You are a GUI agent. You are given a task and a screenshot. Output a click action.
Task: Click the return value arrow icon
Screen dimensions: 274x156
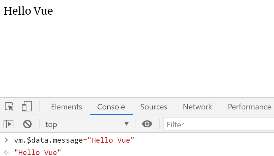click(x=6, y=152)
